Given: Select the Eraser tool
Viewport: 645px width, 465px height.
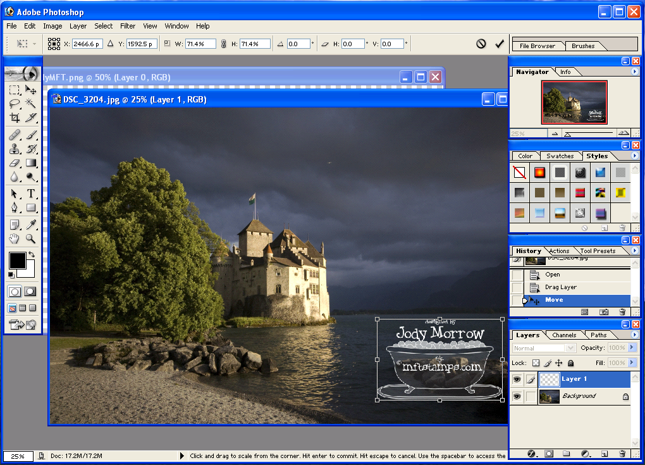Looking at the screenshot, I should [x=15, y=163].
